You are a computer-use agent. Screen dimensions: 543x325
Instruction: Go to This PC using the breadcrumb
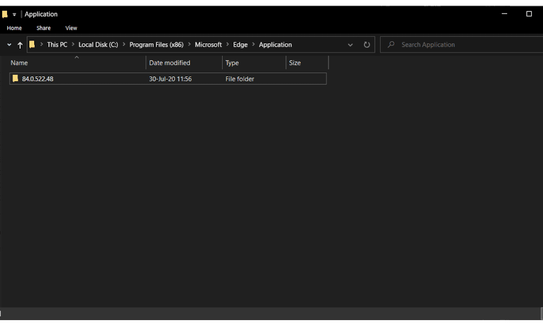pos(56,44)
